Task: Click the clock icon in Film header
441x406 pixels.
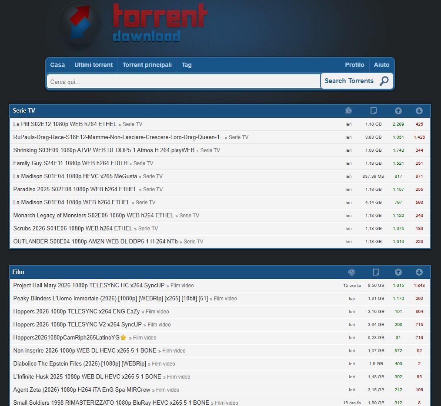Action: point(352,272)
